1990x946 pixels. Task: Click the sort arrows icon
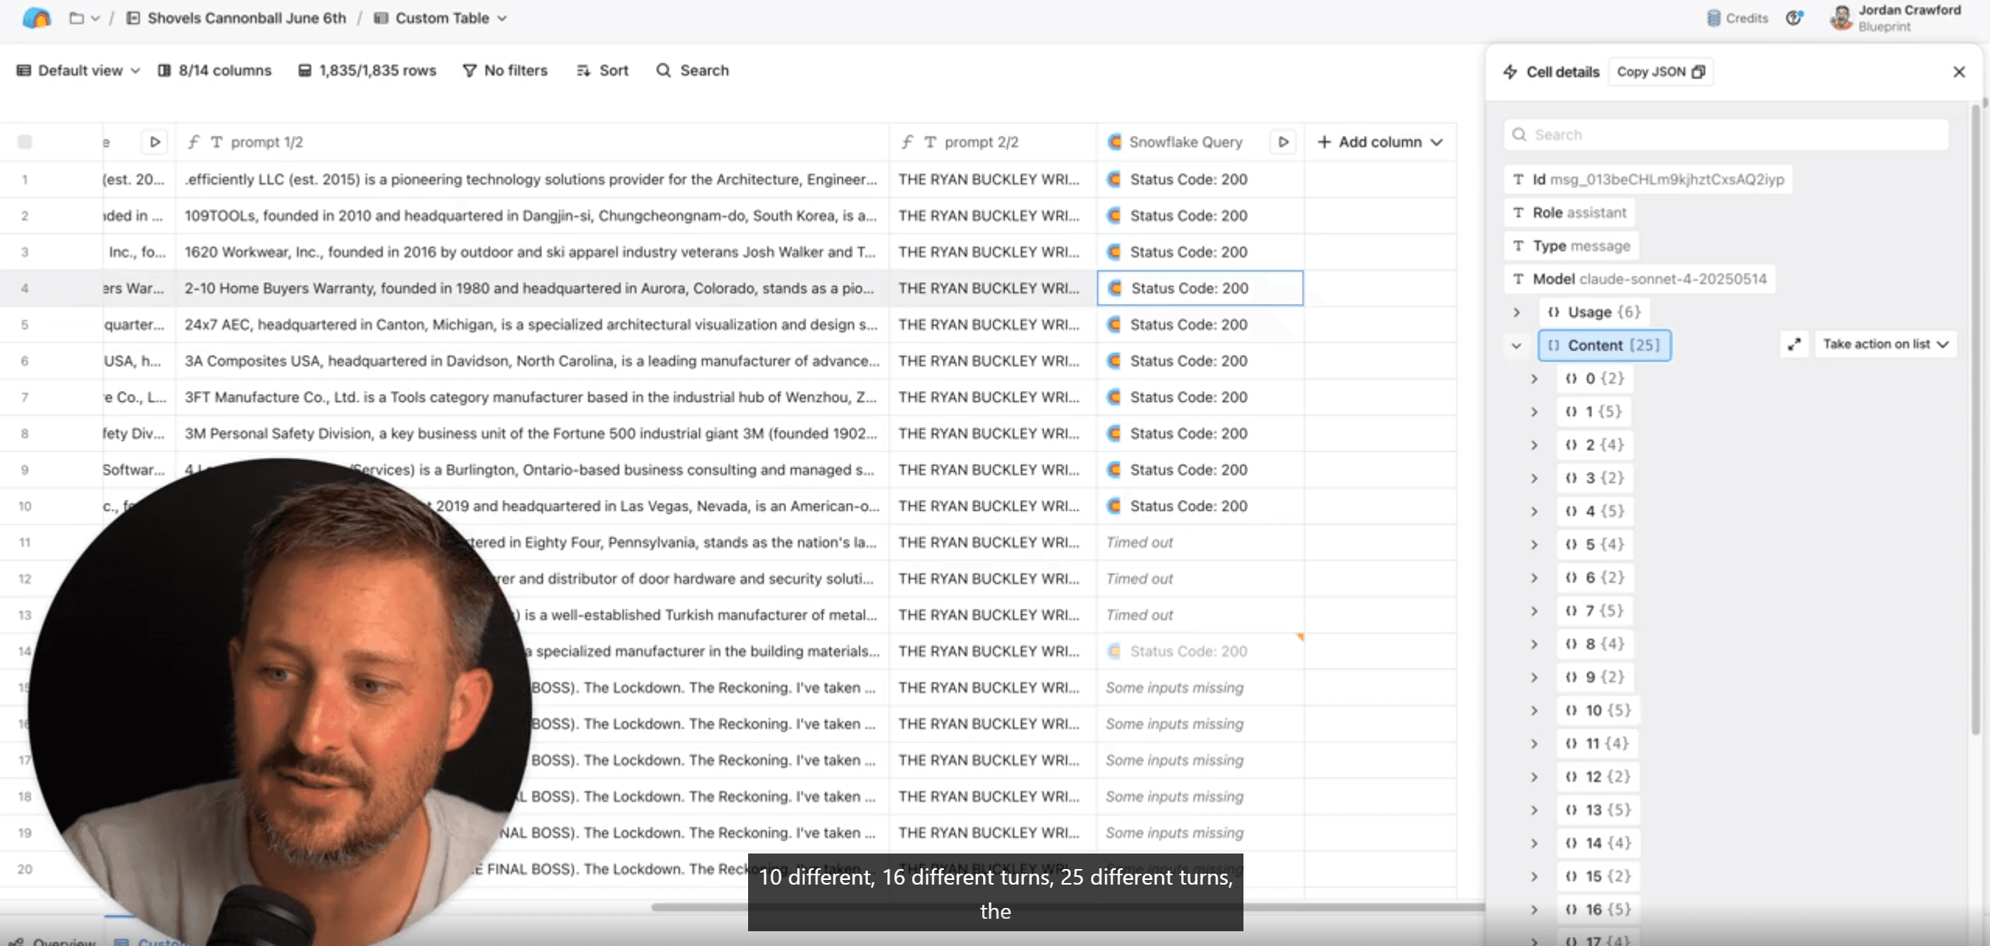[583, 71]
